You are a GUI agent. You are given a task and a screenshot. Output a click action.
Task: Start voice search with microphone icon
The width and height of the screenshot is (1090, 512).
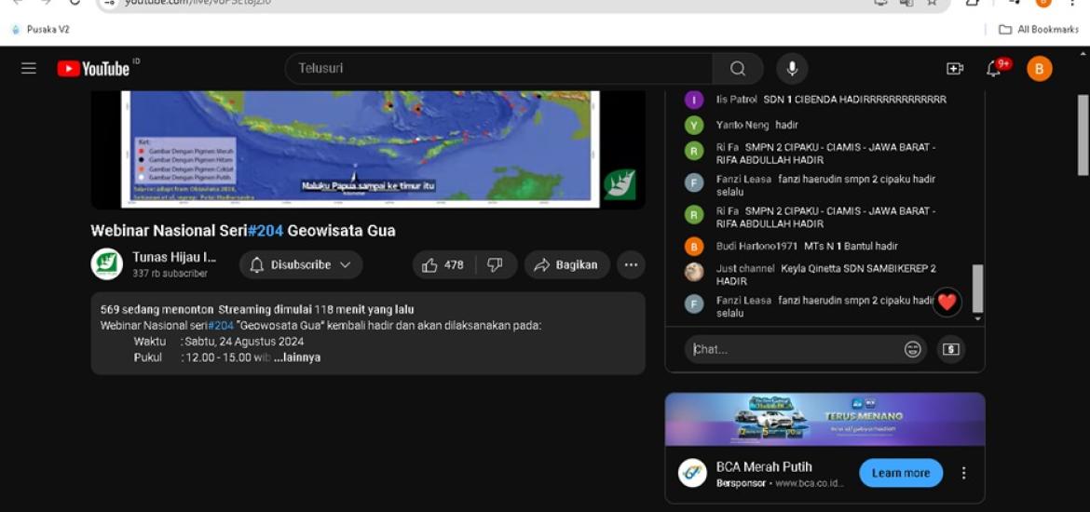[792, 68]
